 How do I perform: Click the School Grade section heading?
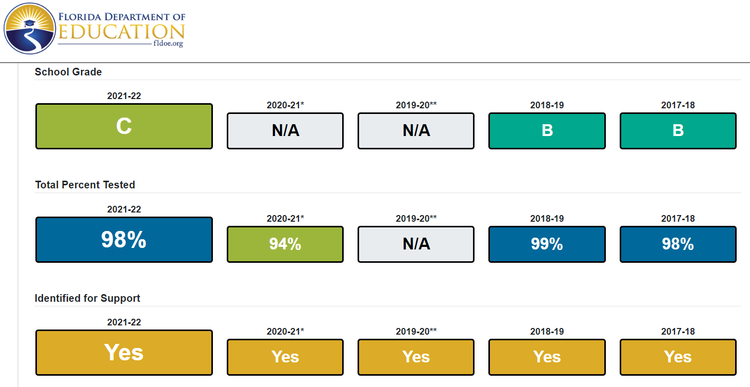68,72
